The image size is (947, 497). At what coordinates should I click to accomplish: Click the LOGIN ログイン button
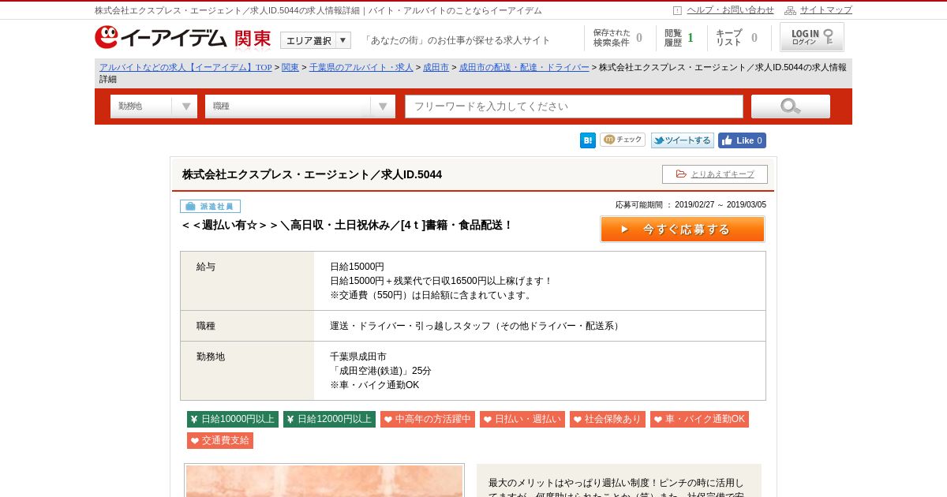coord(812,37)
